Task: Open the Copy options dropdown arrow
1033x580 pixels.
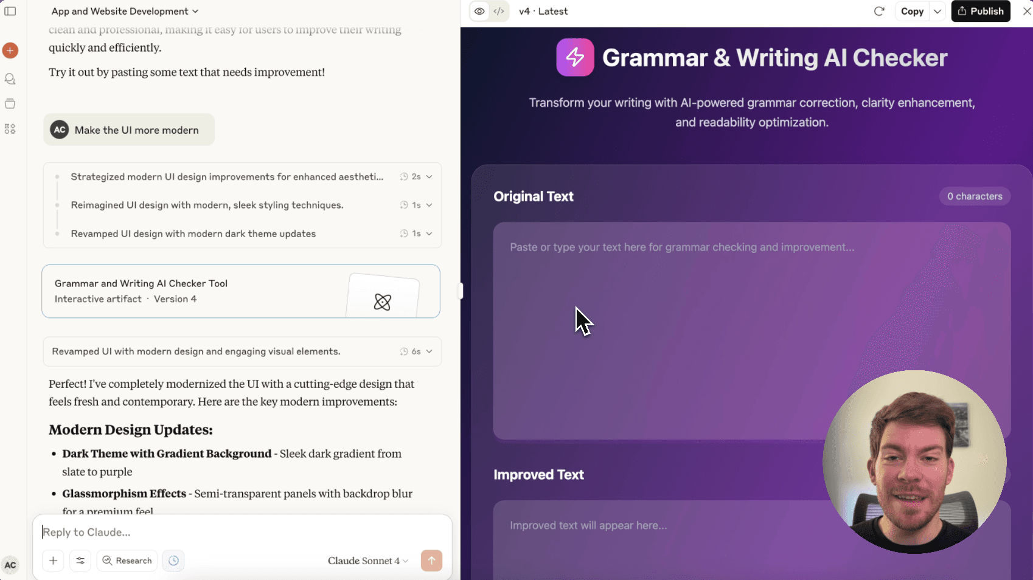Action: point(937,11)
